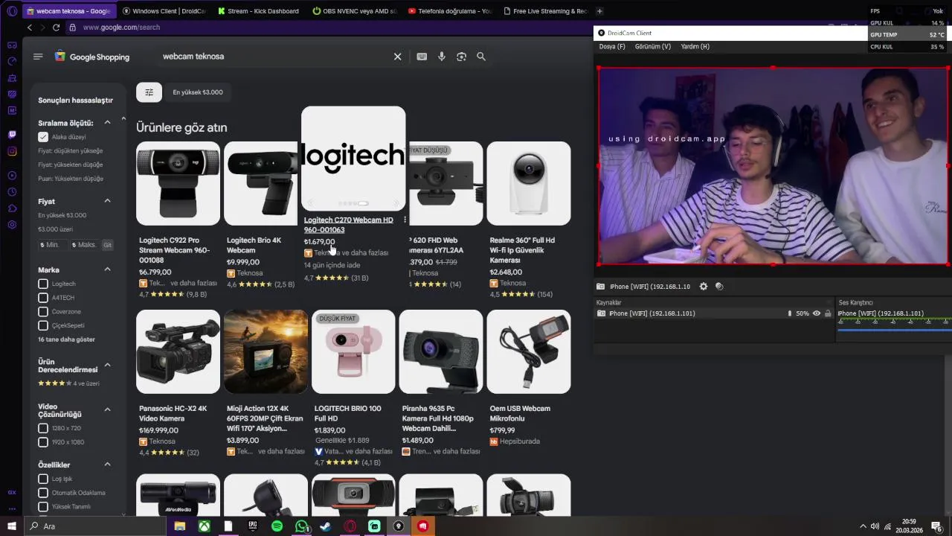The height and width of the screenshot is (536, 952).
Task: Open DroidCam Yardım (H) menu
Action: pos(695,46)
